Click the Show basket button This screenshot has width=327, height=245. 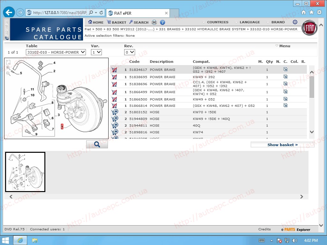(282, 145)
